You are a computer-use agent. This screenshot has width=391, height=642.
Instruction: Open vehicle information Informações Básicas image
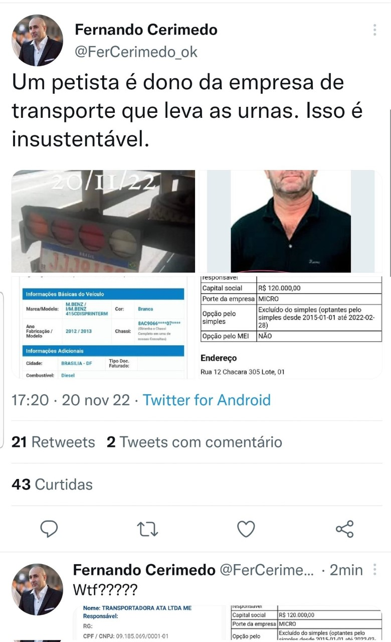(x=103, y=327)
